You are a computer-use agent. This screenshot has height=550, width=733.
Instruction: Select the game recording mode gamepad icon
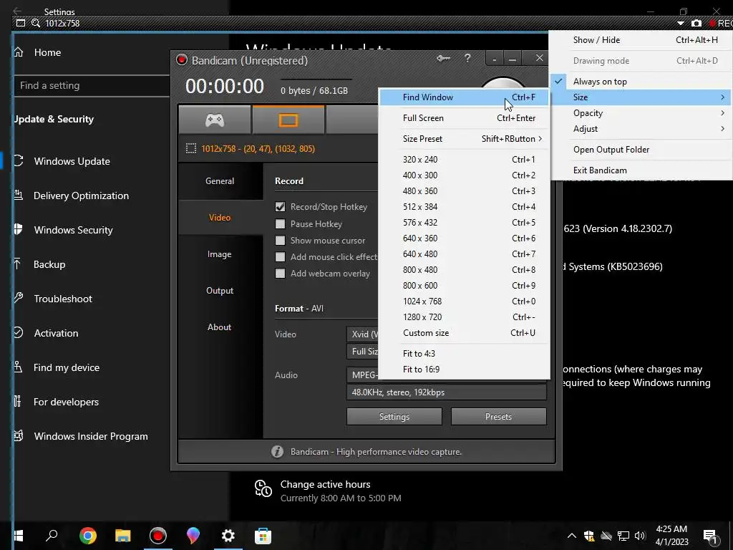[215, 120]
